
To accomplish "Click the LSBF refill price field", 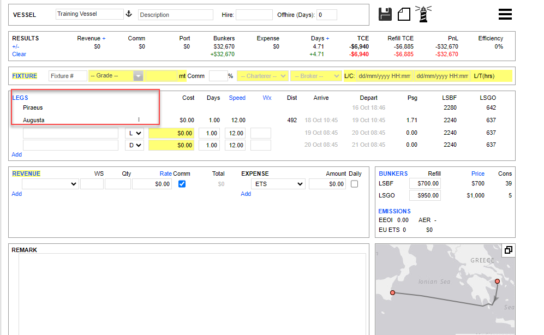I will tap(425, 184).
